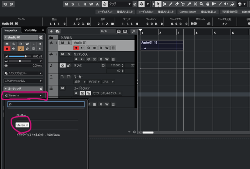
Task: Open the タッチ automation mode dropdown
Action: 120,4
